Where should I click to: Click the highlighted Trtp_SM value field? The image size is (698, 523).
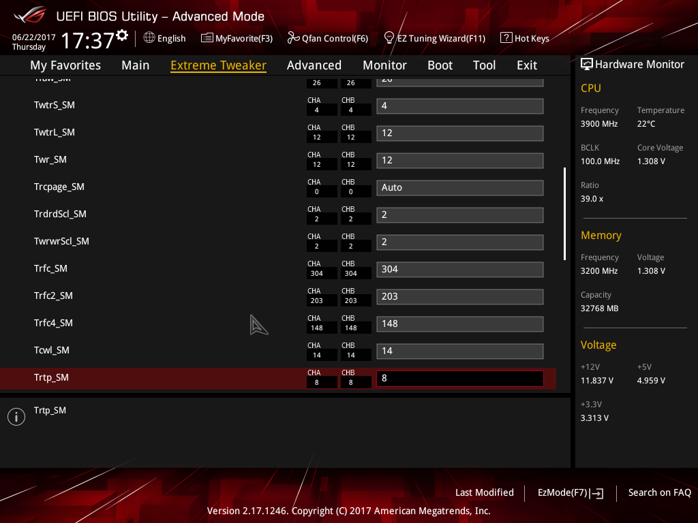point(460,378)
